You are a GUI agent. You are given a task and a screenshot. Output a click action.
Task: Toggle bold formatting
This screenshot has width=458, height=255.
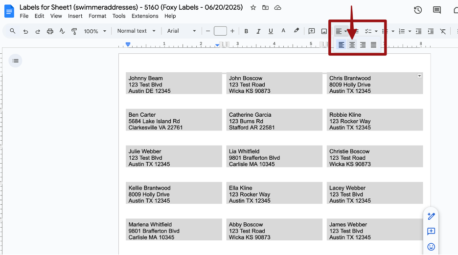click(x=246, y=31)
